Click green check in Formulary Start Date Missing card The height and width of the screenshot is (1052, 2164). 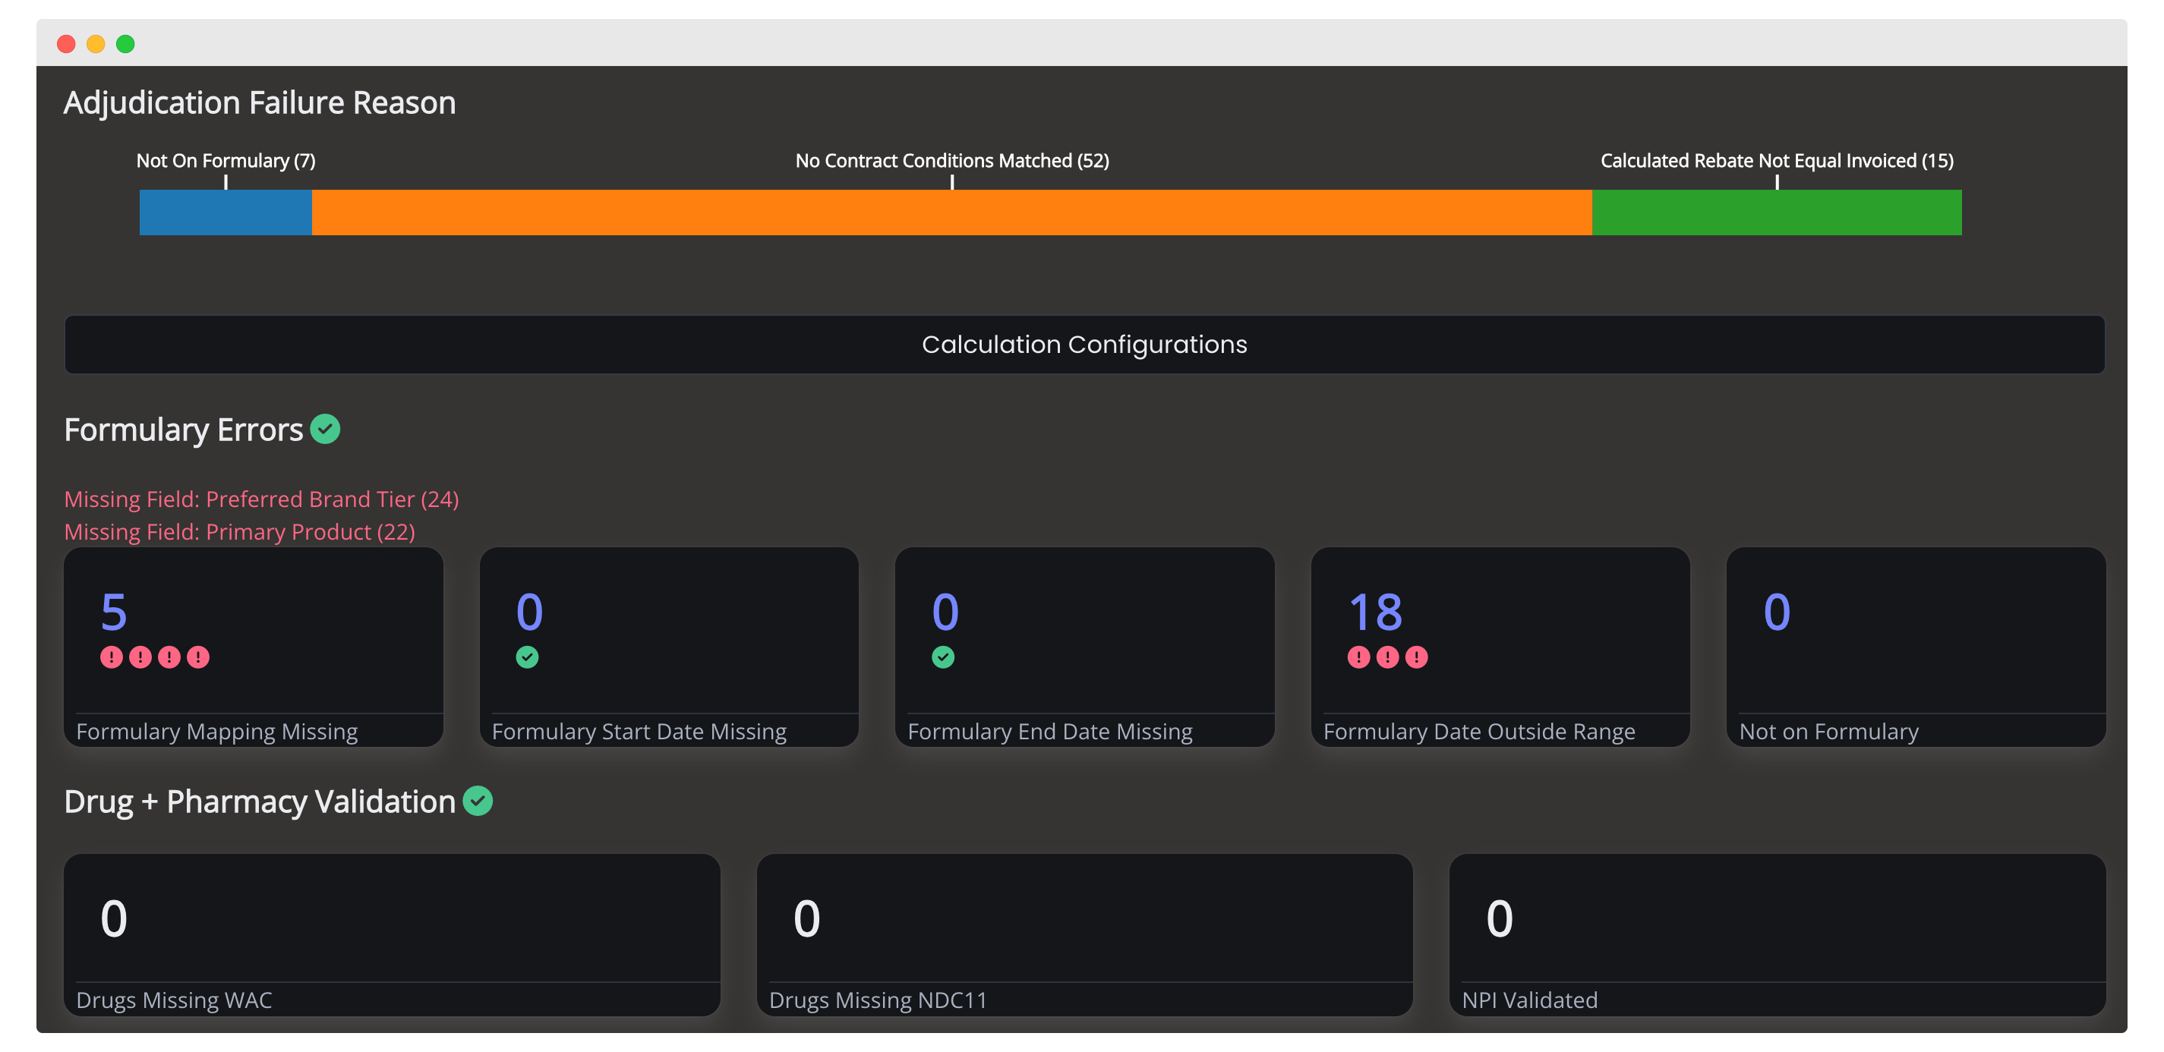tap(528, 657)
